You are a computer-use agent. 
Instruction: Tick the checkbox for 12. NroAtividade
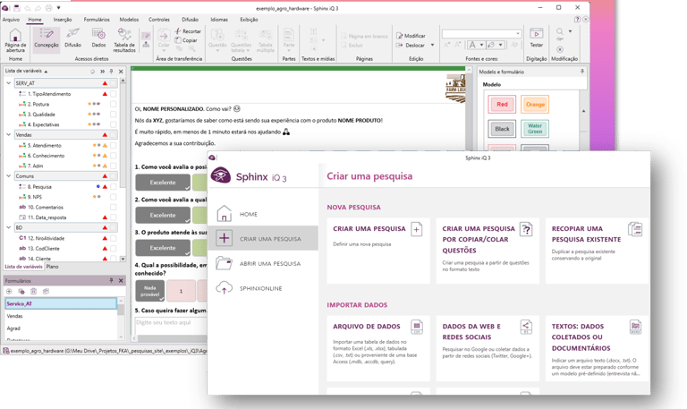pyautogui.click(x=114, y=238)
